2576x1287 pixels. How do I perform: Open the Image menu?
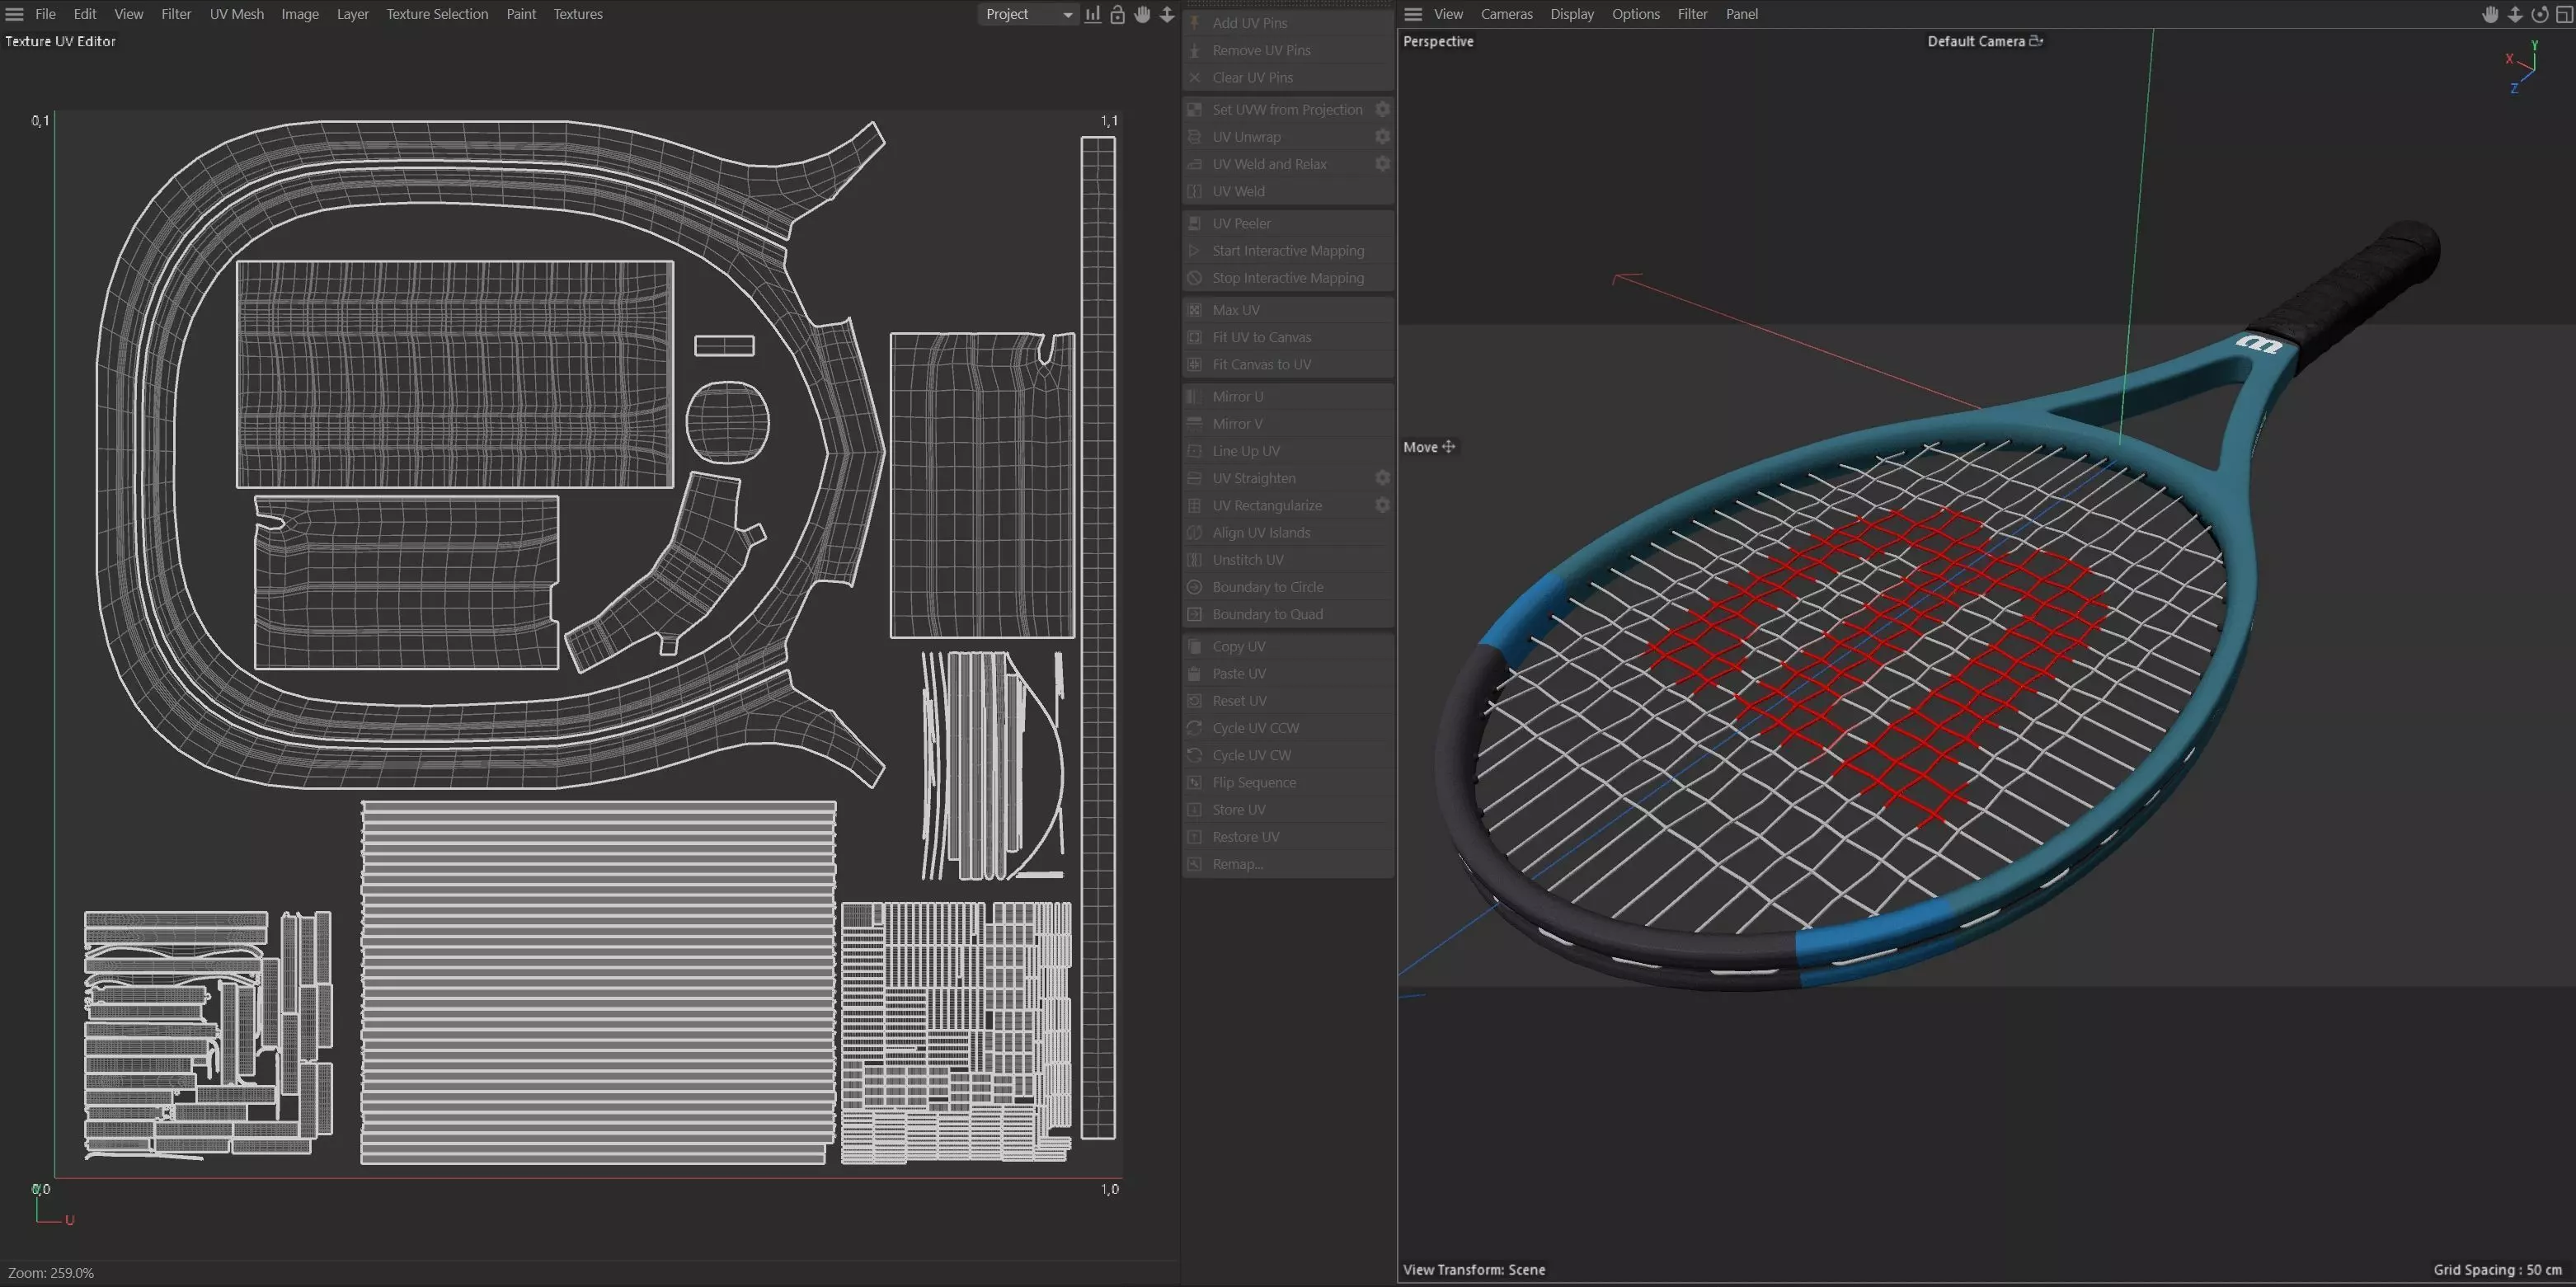[300, 14]
